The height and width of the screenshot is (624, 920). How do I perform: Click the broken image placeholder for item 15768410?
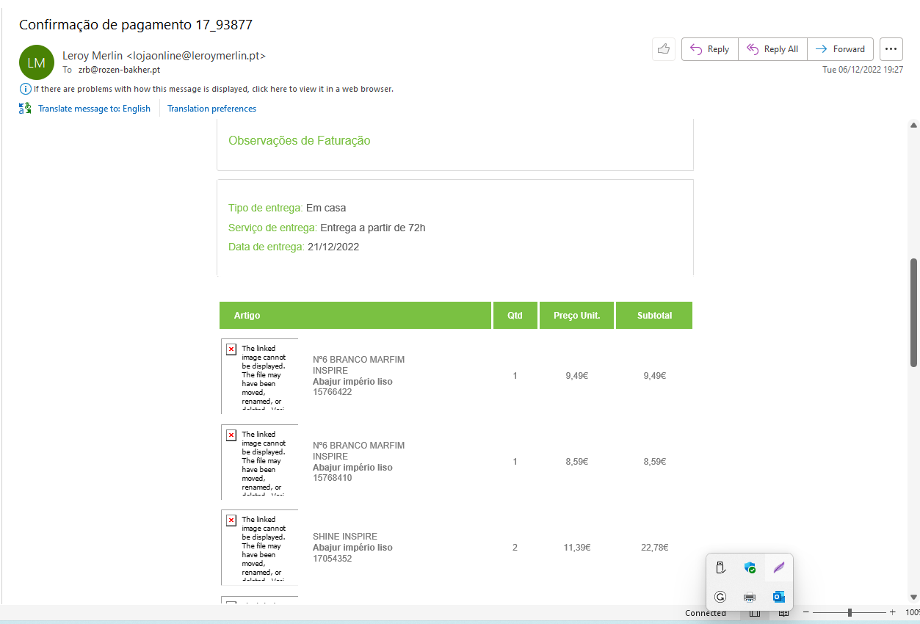coord(260,462)
